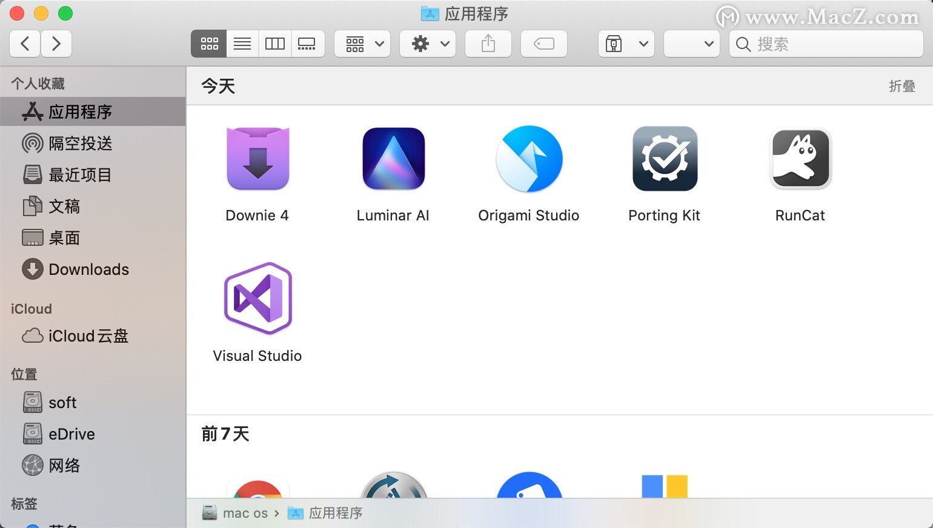Select the RunCat app icon
This screenshot has height=528, width=933.
pyautogui.click(x=800, y=159)
